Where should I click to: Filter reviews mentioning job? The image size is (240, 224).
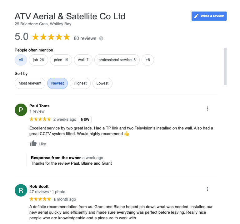(x=38, y=60)
